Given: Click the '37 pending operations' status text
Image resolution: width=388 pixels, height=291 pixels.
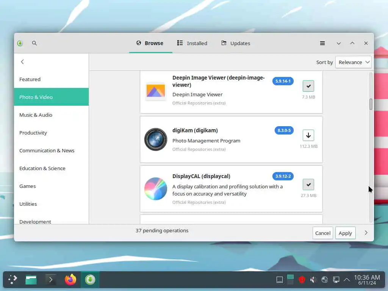Looking at the screenshot, I should 162,230.
